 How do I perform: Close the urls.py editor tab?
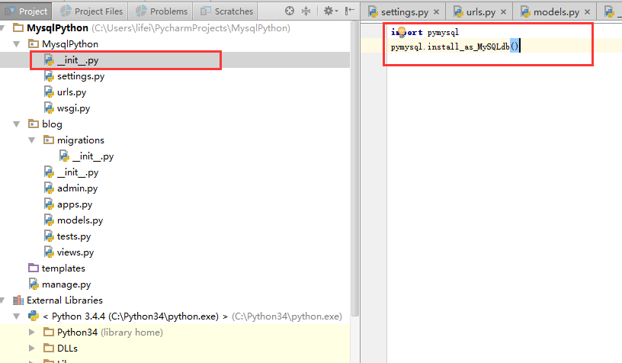tap(503, 12)
